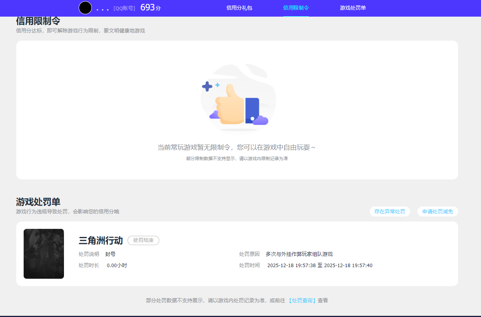Click the thumbs-up illustration graphic
Image resolution: width=481 pixels, height=317 pixels.
pyautogui.click(x=231, y=106)
